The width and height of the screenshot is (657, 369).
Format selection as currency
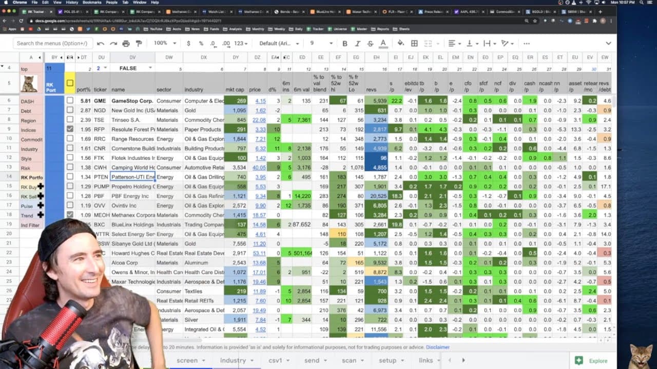[x=188, y=44]
